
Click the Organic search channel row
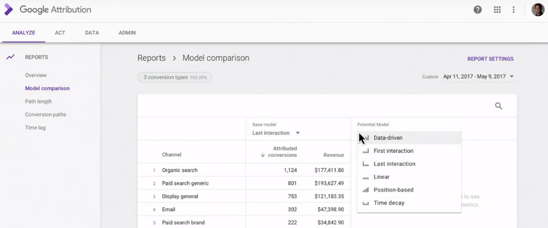point(180,170)
